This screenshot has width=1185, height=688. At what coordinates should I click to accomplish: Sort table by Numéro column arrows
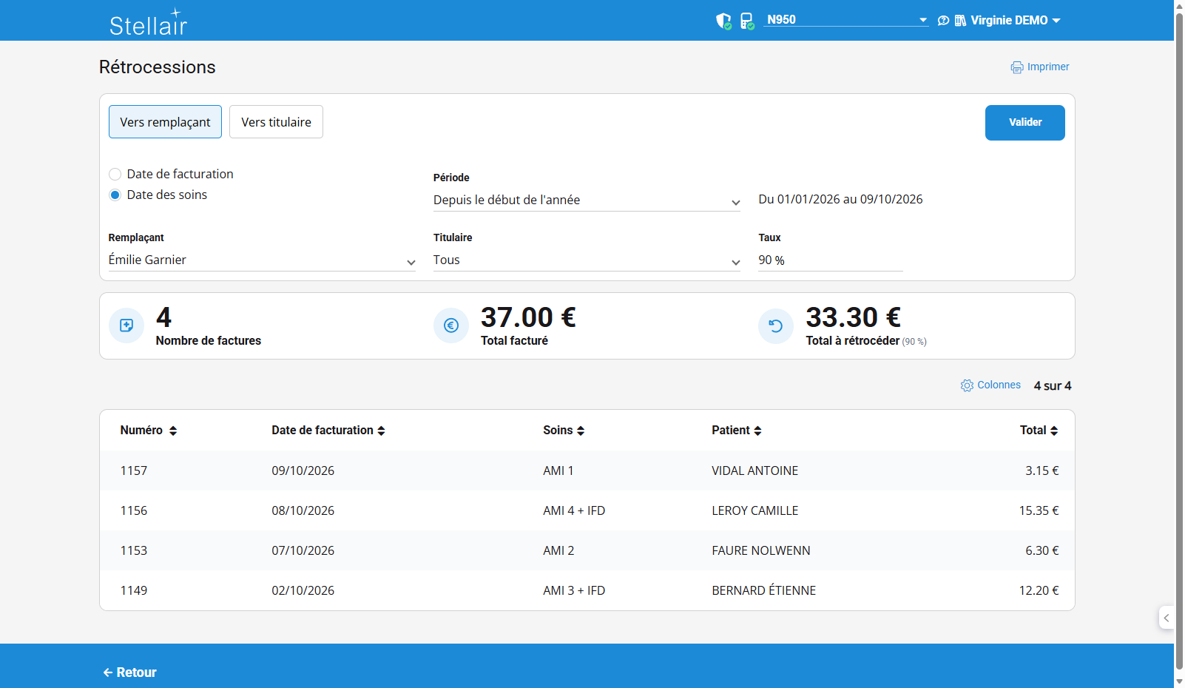[x=173, y=431]
